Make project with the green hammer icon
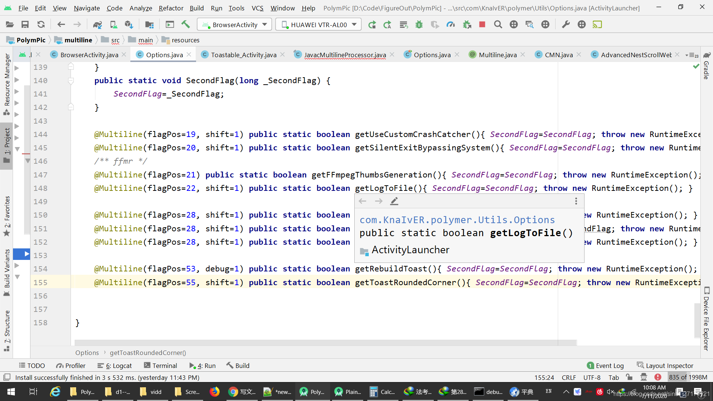Viewport: 713px width, 401px height. point(185,25)
